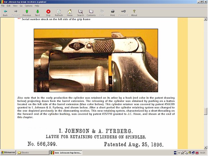The height and width of the screenshot is (156, 208).
Task: Hit the red Stop button in toolbar
Action: click(48, 13)
